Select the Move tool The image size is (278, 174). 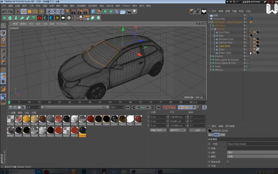coord(23,11)
